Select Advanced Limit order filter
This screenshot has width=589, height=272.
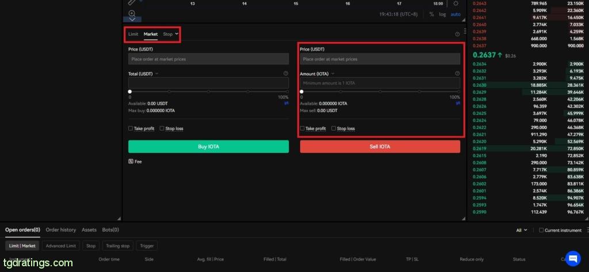pos(61,246)
